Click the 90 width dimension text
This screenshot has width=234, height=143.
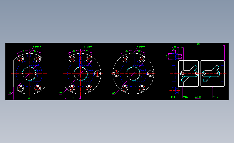[29, 98]
